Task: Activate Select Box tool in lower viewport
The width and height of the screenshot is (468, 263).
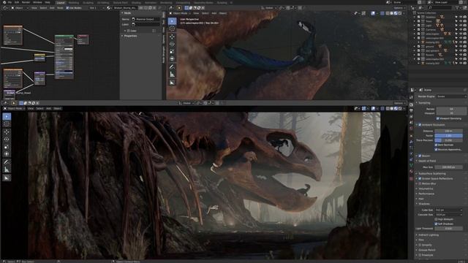Action: pyautogui.click(x=7, y=116)
